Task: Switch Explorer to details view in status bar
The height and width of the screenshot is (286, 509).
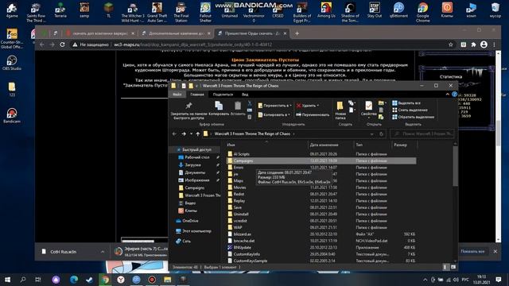Action: coord(445,267)
